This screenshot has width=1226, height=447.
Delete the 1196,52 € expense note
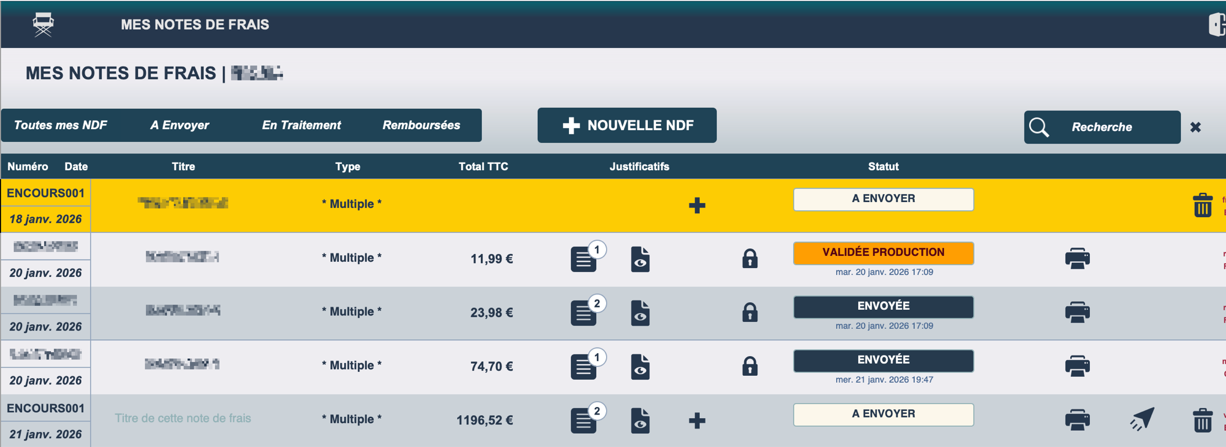click(x=1202, y=420)
